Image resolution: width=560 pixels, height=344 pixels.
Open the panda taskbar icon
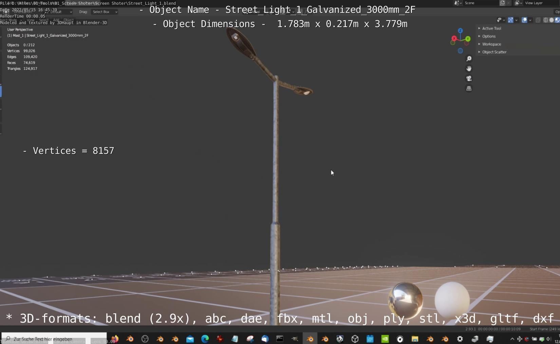[340, 339]
